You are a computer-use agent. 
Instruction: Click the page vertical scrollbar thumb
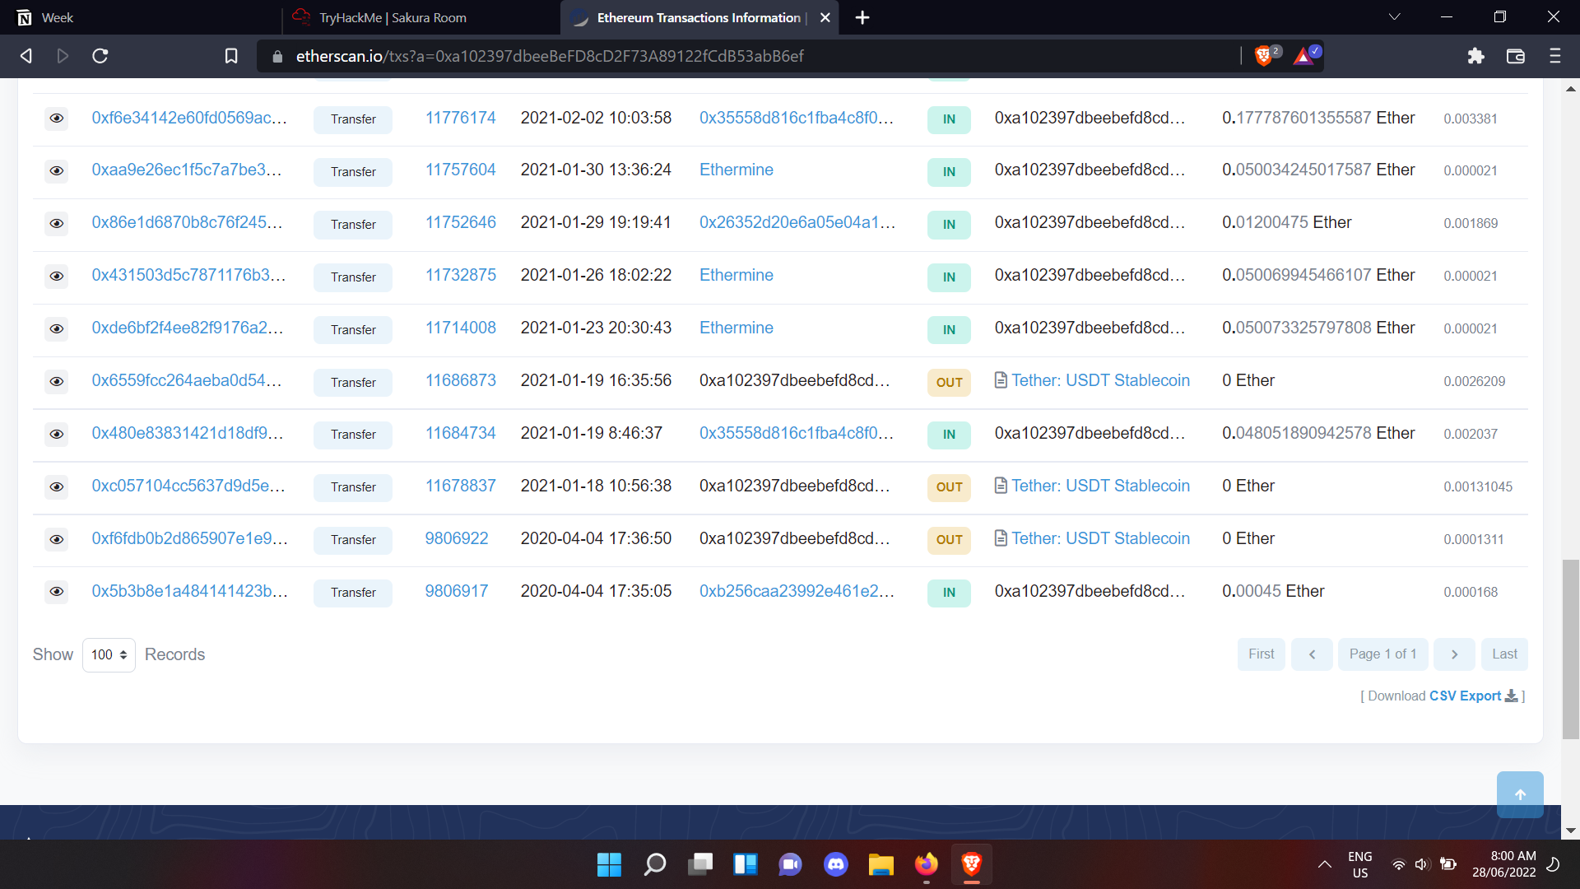1570,649
